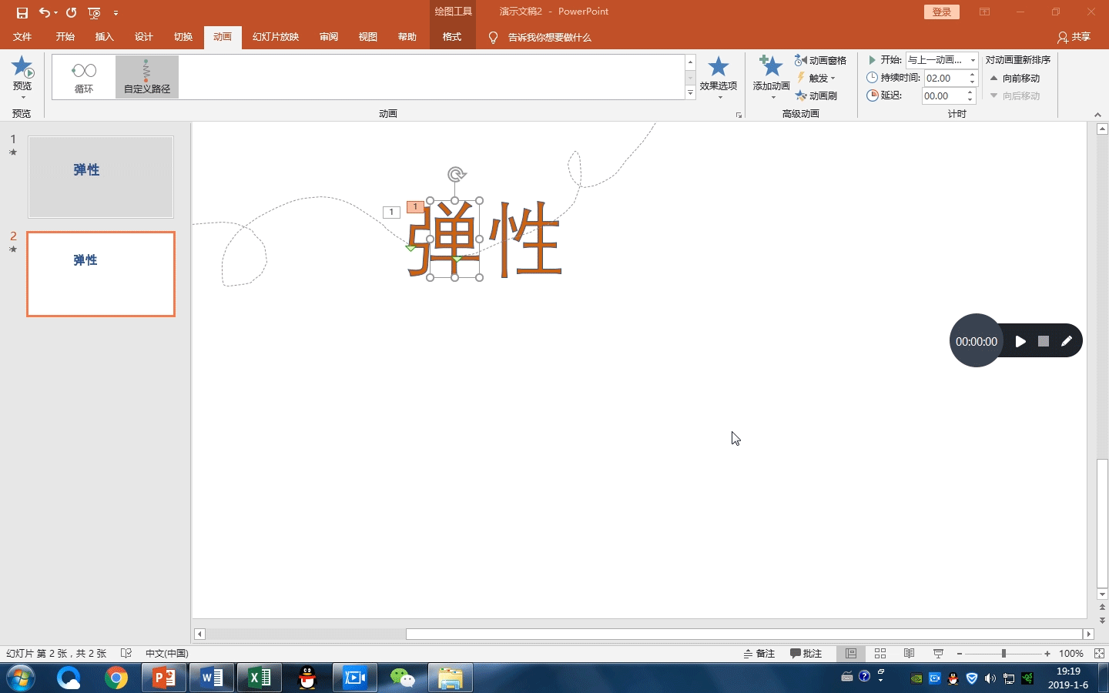This screenshot has width=1109, height=693.
Task: Toggle the Notes pane in status bar
Action: pos(759,653)
